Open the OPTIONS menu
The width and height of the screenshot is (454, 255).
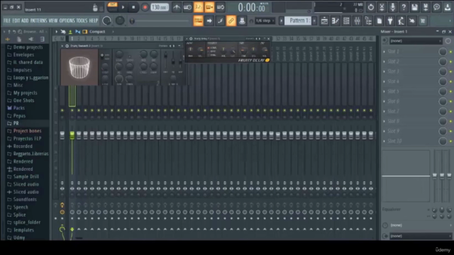coord(67,21)
